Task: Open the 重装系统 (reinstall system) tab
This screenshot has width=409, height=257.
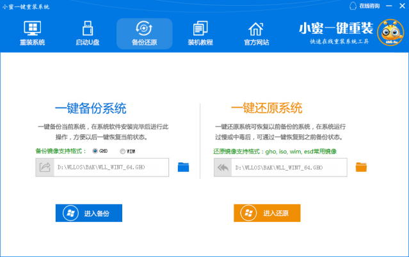Action: pos(32,34)
